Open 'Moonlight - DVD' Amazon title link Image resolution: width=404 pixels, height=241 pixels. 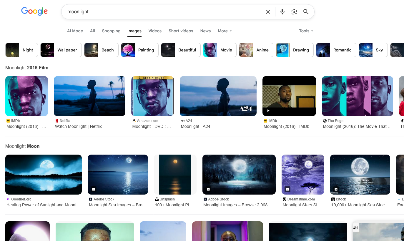click(x=152, y=126)
